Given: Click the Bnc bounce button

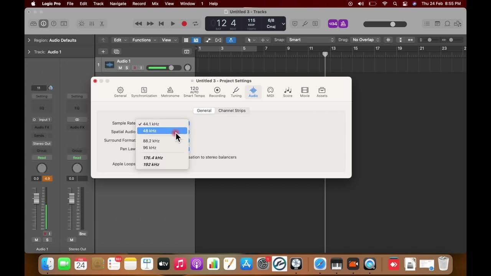Looking at the screenshot, I should point(82,234).
